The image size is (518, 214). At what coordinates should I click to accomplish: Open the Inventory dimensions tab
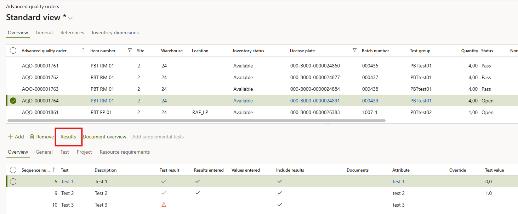coord(115,32)
